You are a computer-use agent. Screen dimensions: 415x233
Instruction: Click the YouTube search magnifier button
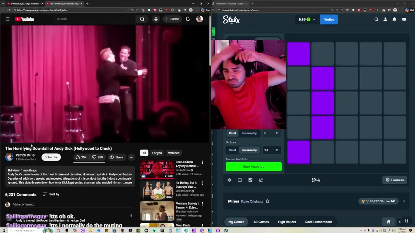[x=142, y=19]
